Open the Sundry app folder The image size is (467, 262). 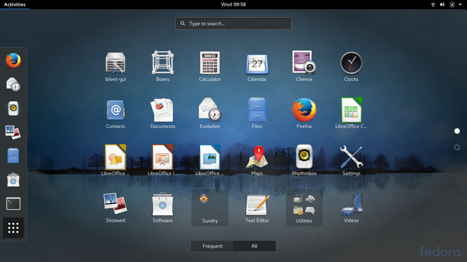[x=210, y=208]
